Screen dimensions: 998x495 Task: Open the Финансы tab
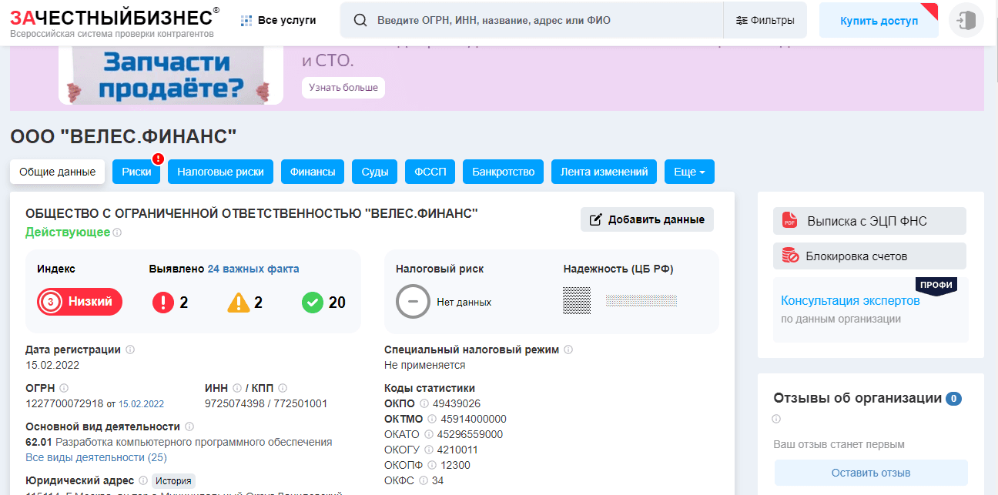click(x=313, y=172)
